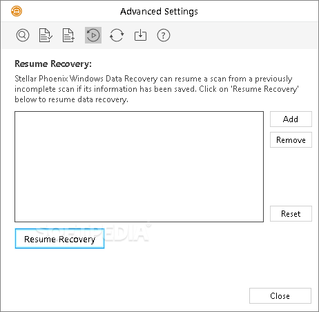Viewport: 319px width, 312px height.
Task: Click the Add button
Action: click(291, 119)
